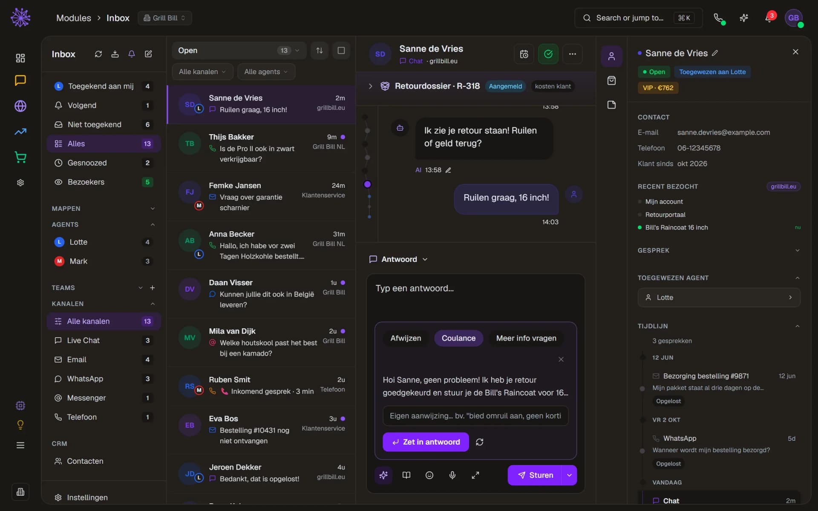Start voice dictation with the microphone icon
The height and width of the screenshot is (511, 818).
pyautogui.click(x=452, y=475)
